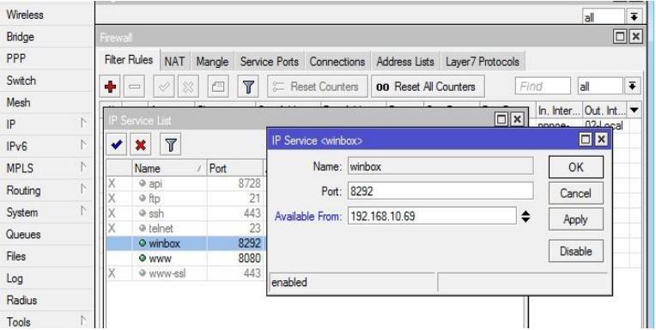Expand the Tools submenu
656x330 pixels.
pos(47,322)
